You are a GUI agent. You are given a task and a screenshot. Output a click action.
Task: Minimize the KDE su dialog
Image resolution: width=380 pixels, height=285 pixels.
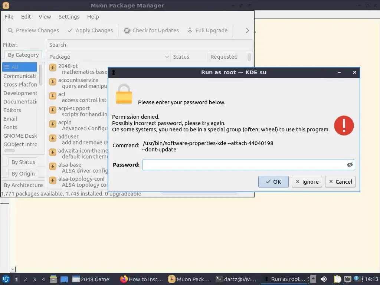point(339,72)
